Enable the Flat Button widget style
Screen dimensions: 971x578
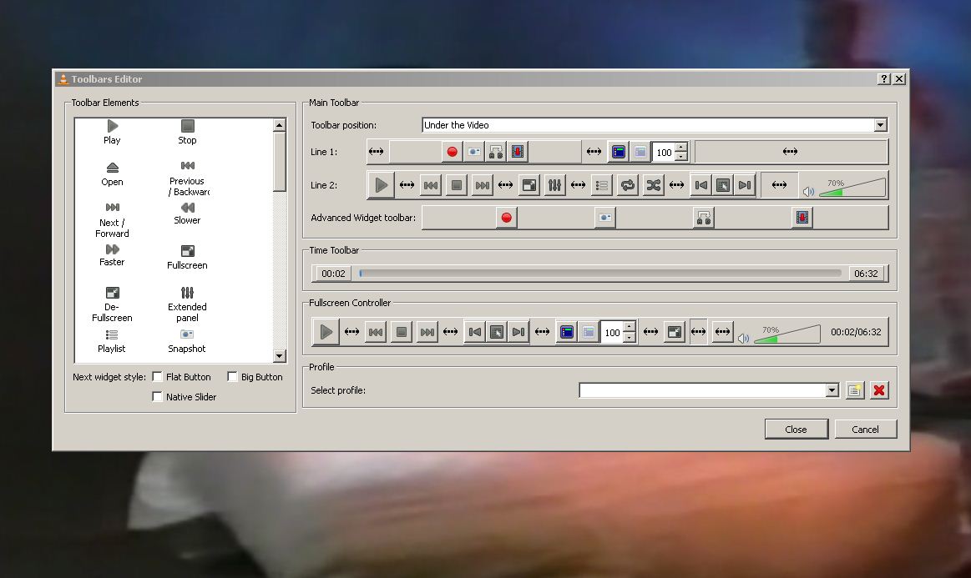157,376
